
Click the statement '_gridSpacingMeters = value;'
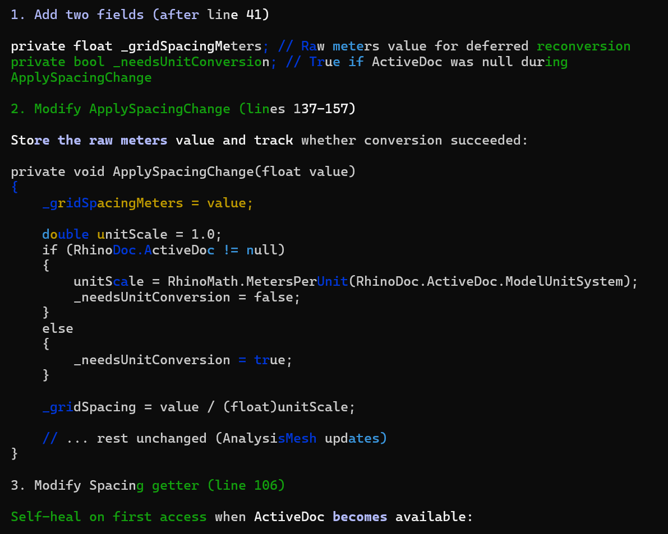coord(148,203)
